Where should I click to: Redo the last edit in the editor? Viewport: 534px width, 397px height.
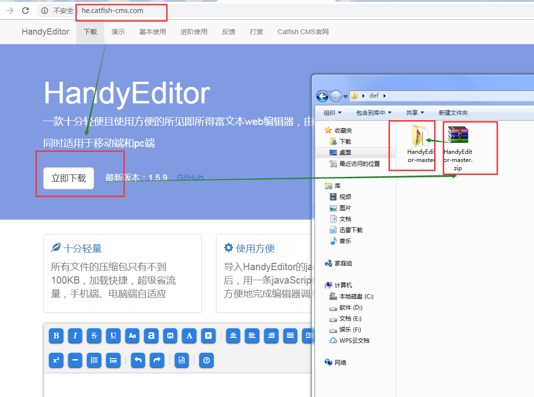point(158,360)
